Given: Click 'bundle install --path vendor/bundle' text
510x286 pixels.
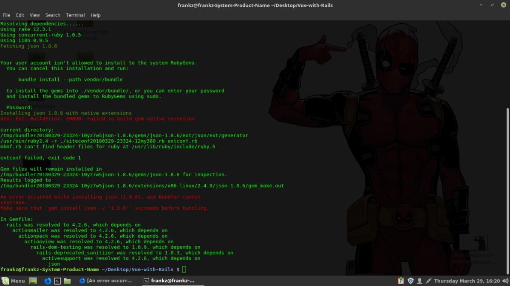Looking at the screenshot, I should tap(71, 79).
